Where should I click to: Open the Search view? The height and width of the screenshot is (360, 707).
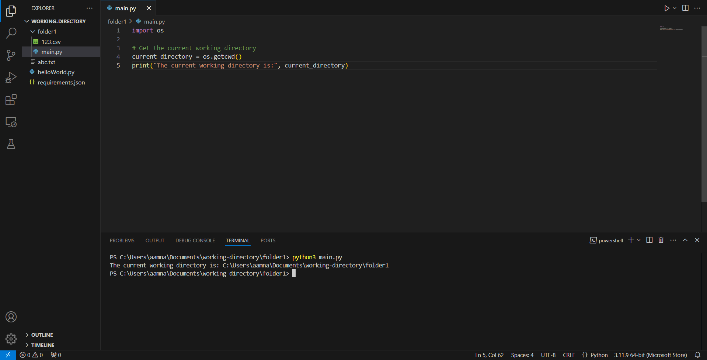pyautogui.click(x=11, y=33)
